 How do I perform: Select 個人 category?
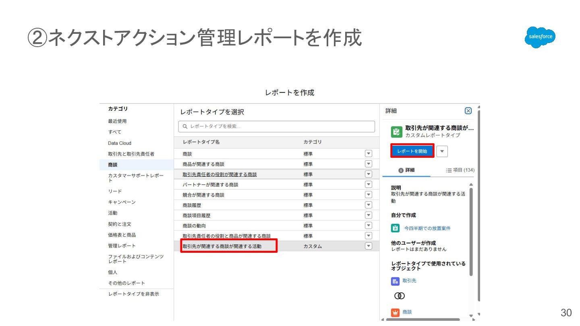[x=113, y=272]
